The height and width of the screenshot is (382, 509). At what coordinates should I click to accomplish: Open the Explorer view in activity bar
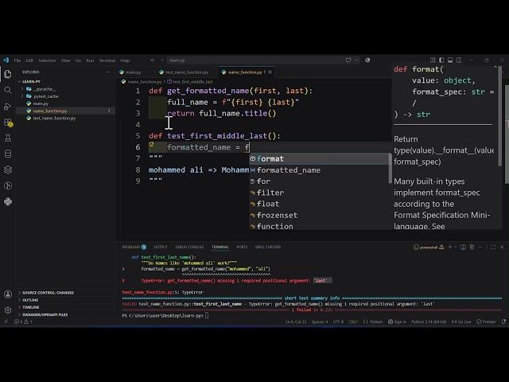(8, 74)
